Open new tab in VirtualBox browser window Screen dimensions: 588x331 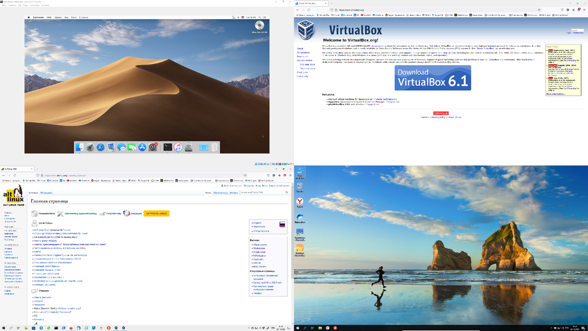pyautogui.click(x=331, y=3)
